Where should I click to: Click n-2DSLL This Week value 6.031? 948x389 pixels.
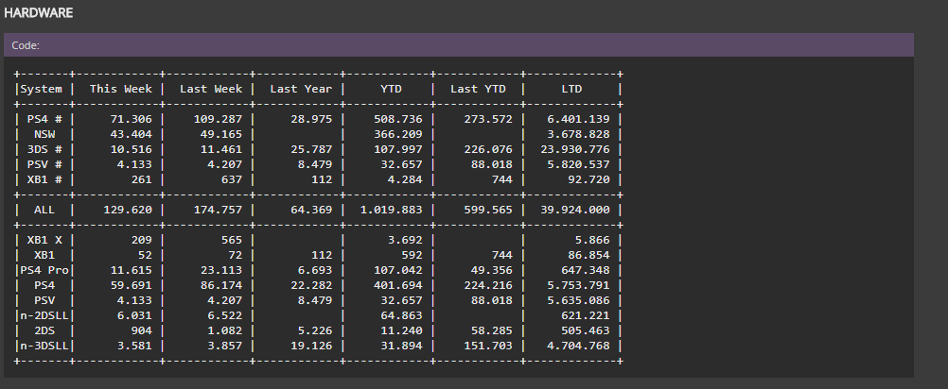[x=135, y=315]
